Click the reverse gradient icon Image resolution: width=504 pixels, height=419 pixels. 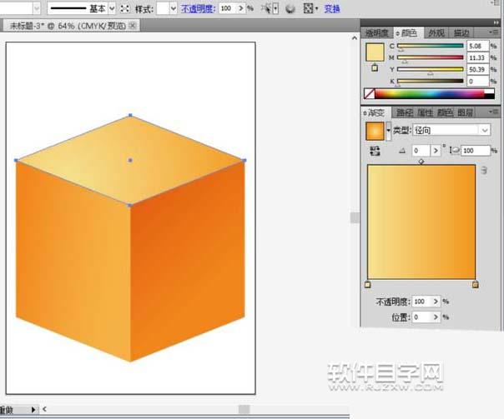tap(372, 150)
